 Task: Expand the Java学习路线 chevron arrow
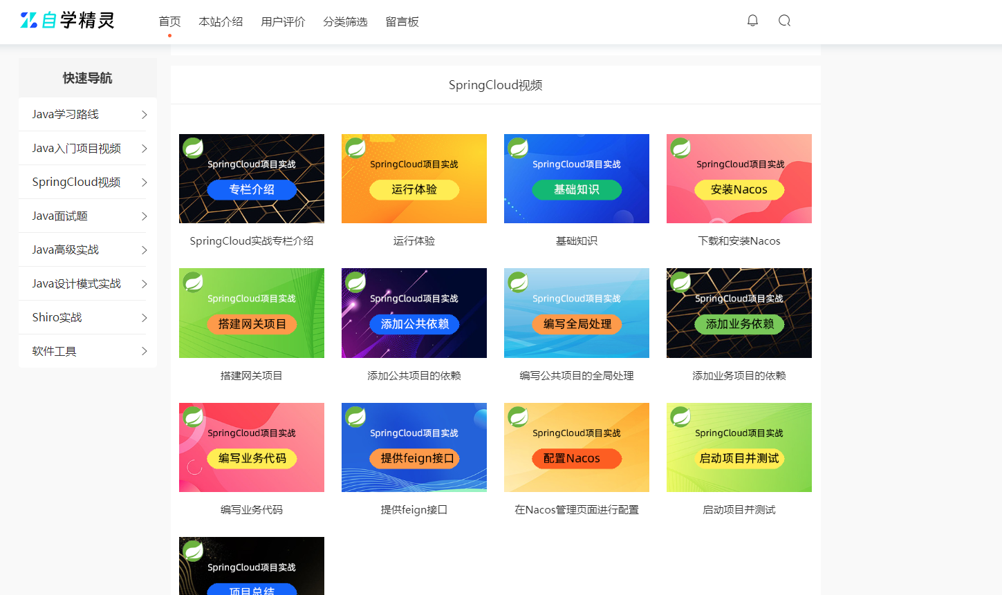144,115
